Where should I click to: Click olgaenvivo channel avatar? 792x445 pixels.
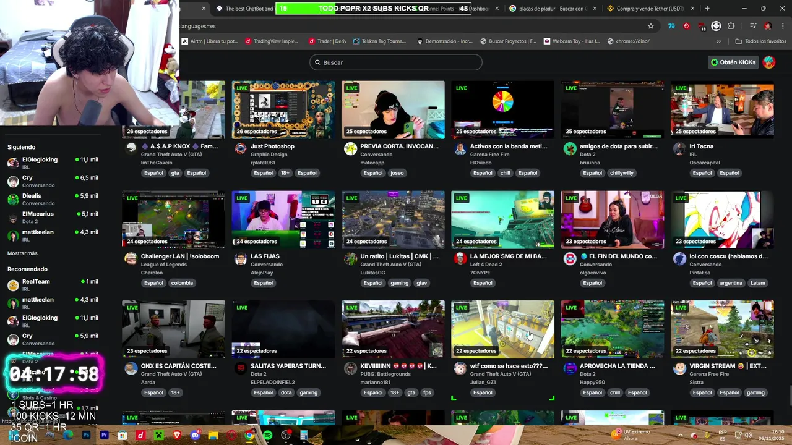[x=570, y=258]
